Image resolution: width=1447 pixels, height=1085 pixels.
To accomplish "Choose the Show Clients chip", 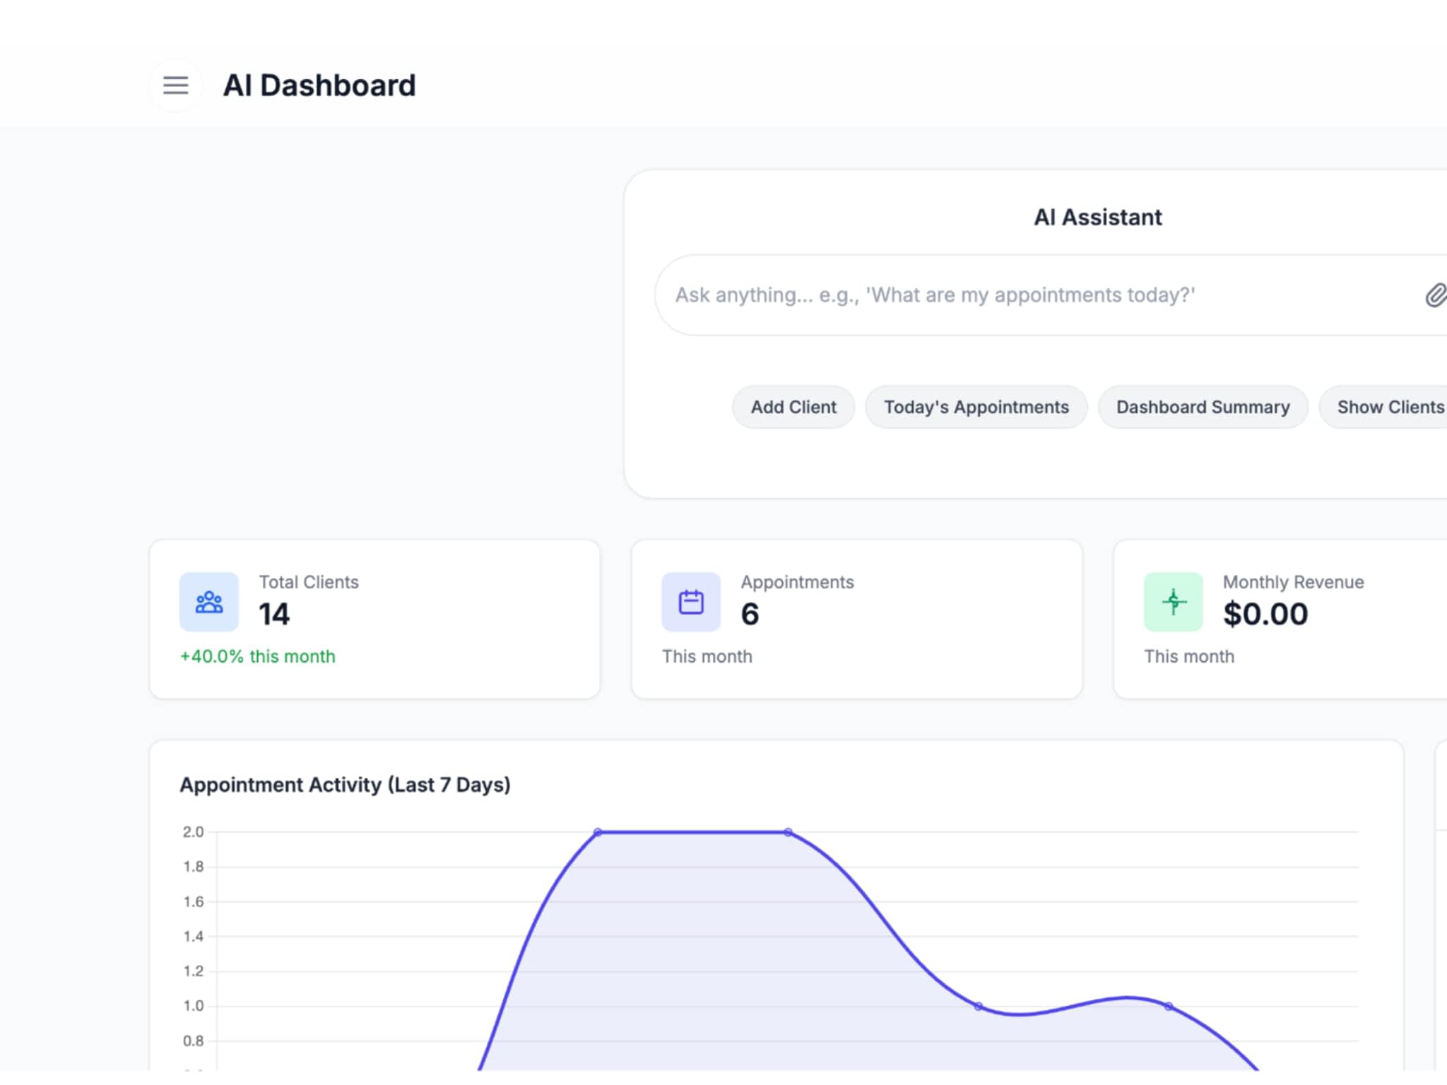I will (1389, 407).
